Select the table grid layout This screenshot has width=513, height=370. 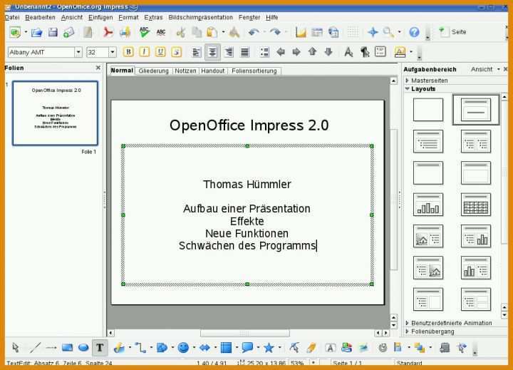476,205
